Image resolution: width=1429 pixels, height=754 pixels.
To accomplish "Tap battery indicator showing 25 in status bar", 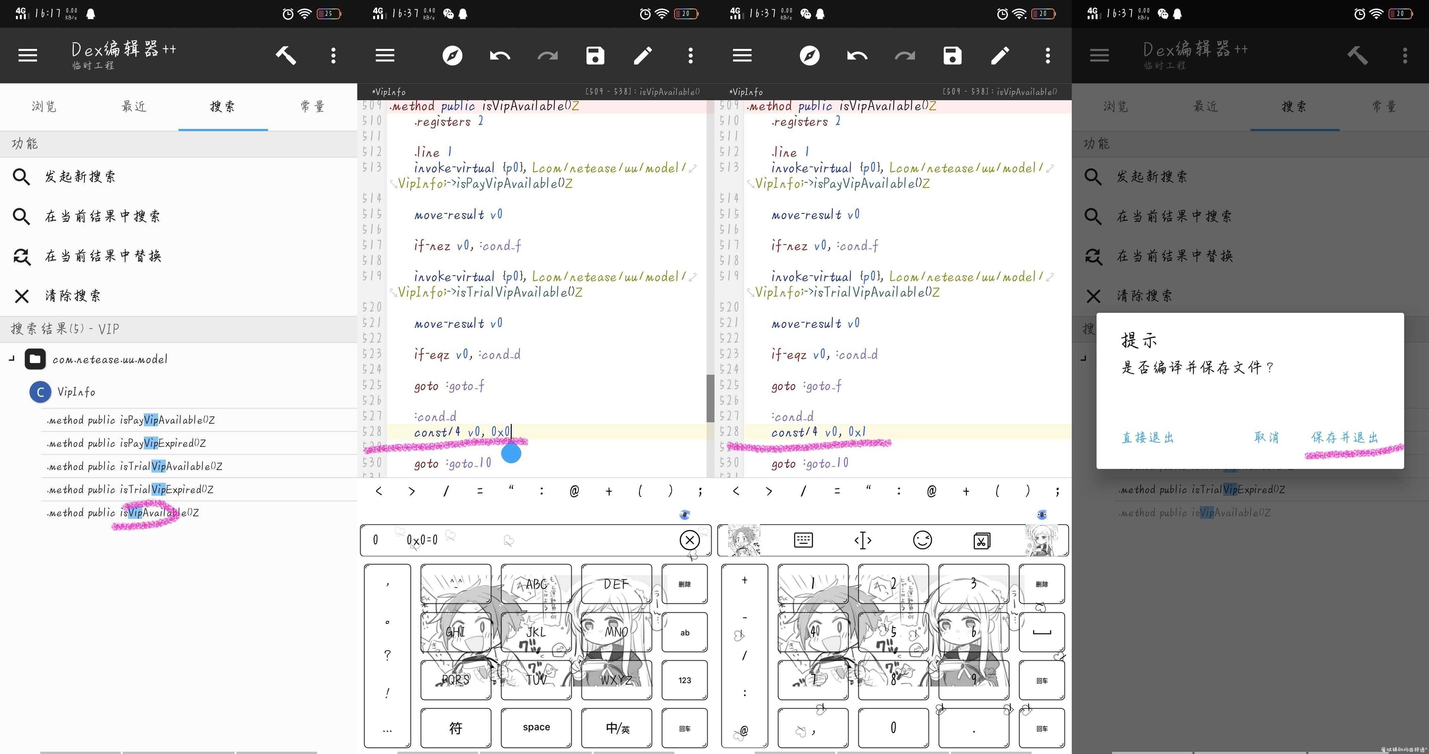I will click(x=328, y=14).
